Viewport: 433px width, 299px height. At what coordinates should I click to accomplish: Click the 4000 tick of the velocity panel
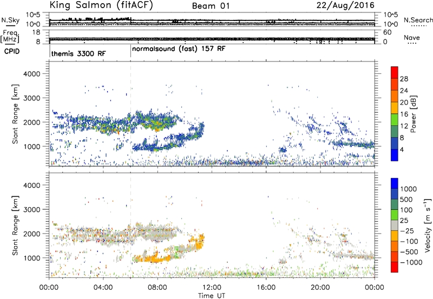click(x=31, y=185)
